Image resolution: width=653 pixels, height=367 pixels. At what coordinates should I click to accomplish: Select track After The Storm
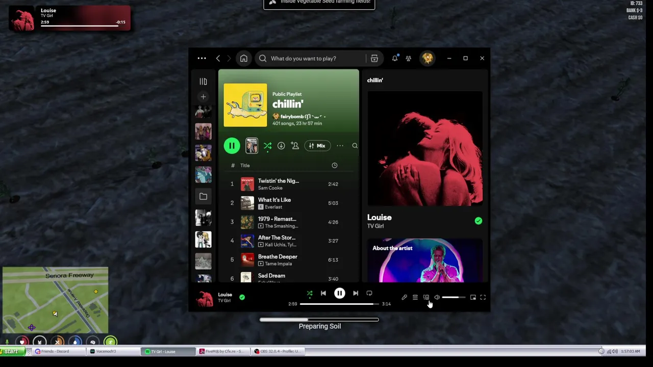[289, 241]
